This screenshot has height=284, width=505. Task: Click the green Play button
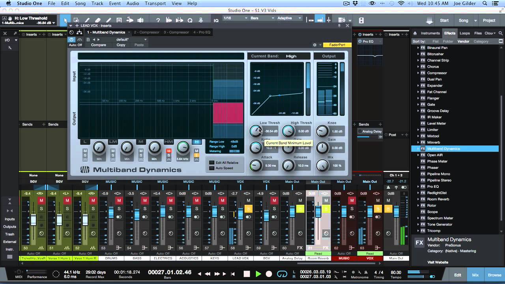(x=258, y=274)
